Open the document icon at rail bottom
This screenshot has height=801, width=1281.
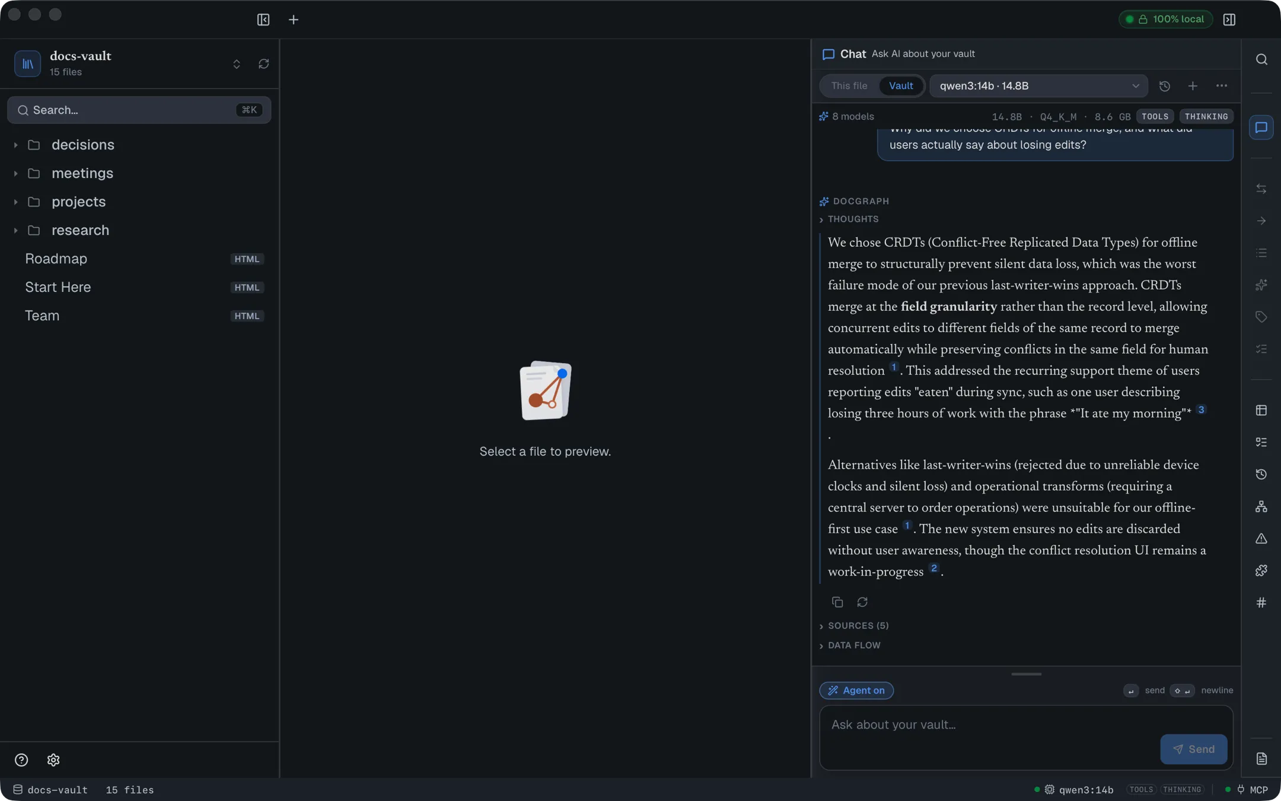(1261, 759)
